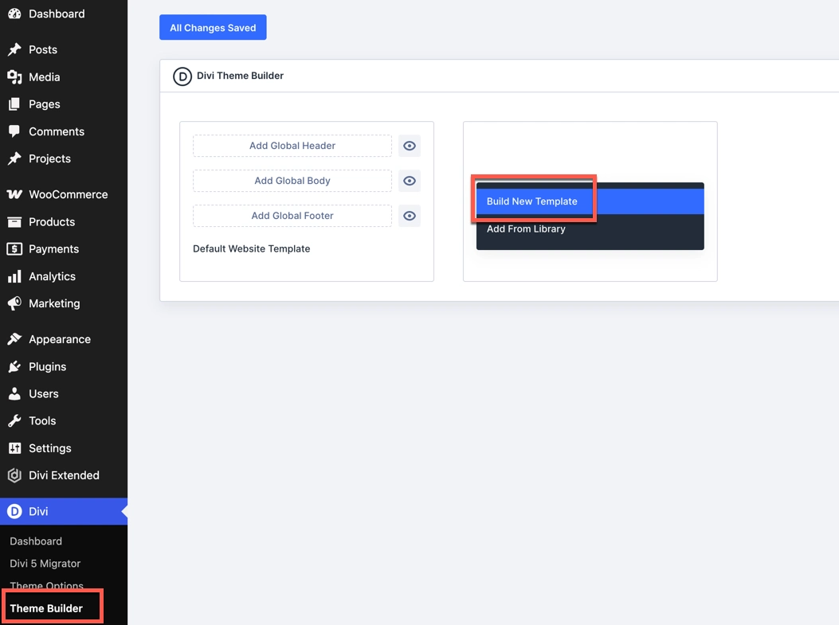The image size is (839, 625).
Task: Click Default Website Template label
Action: 252,248
